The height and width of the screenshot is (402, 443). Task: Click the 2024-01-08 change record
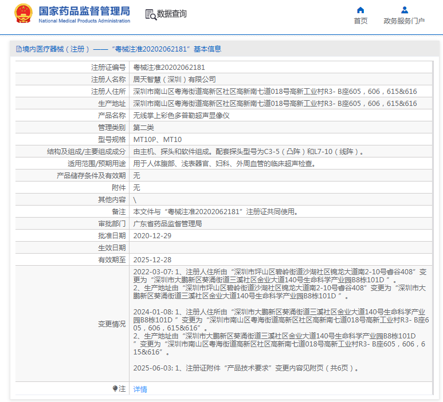pyautogui.click(x=281, y=332)
